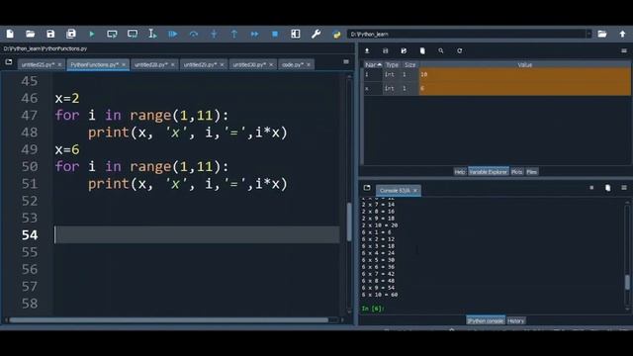Interrupt the kernel square icon in console
Image resolution: width=633 pixels, height=356 pixels.
591,188
